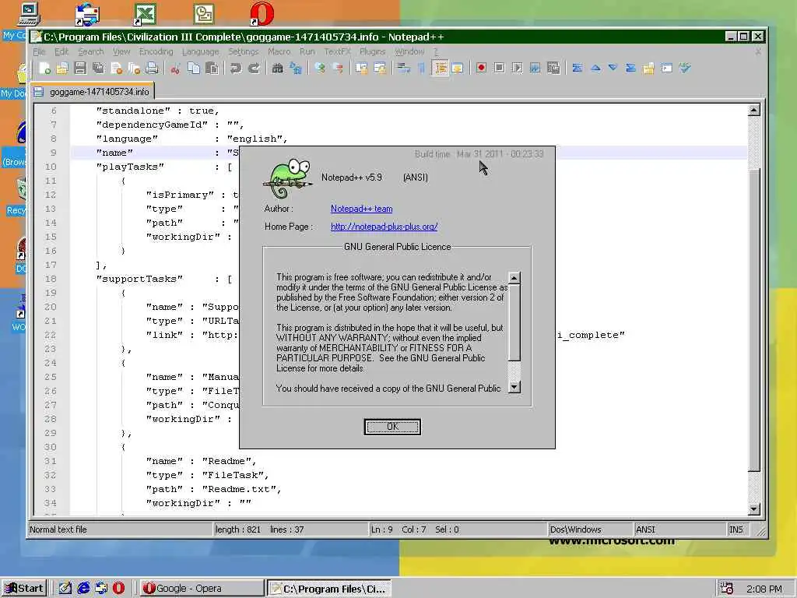Open the Encoding menu
This screenshot has width=797, height=598.
(156, 51)
